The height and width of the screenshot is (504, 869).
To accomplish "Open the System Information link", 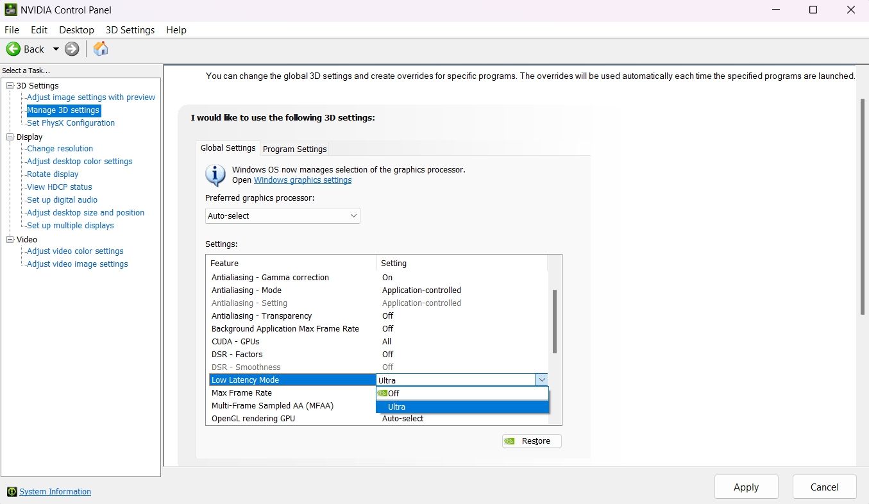I will coord(55,492).
